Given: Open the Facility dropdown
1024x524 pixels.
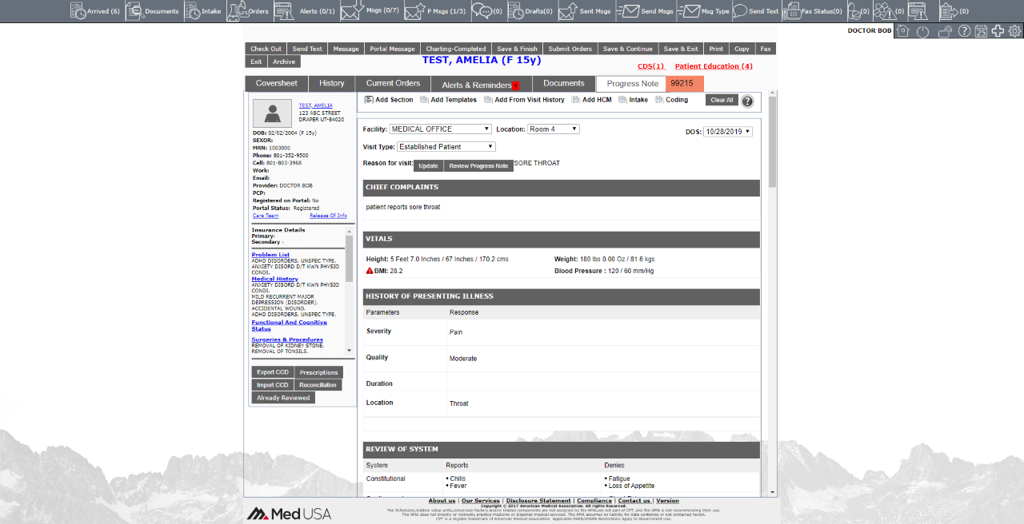Looking at the screenshot, I should pos(440,129).
